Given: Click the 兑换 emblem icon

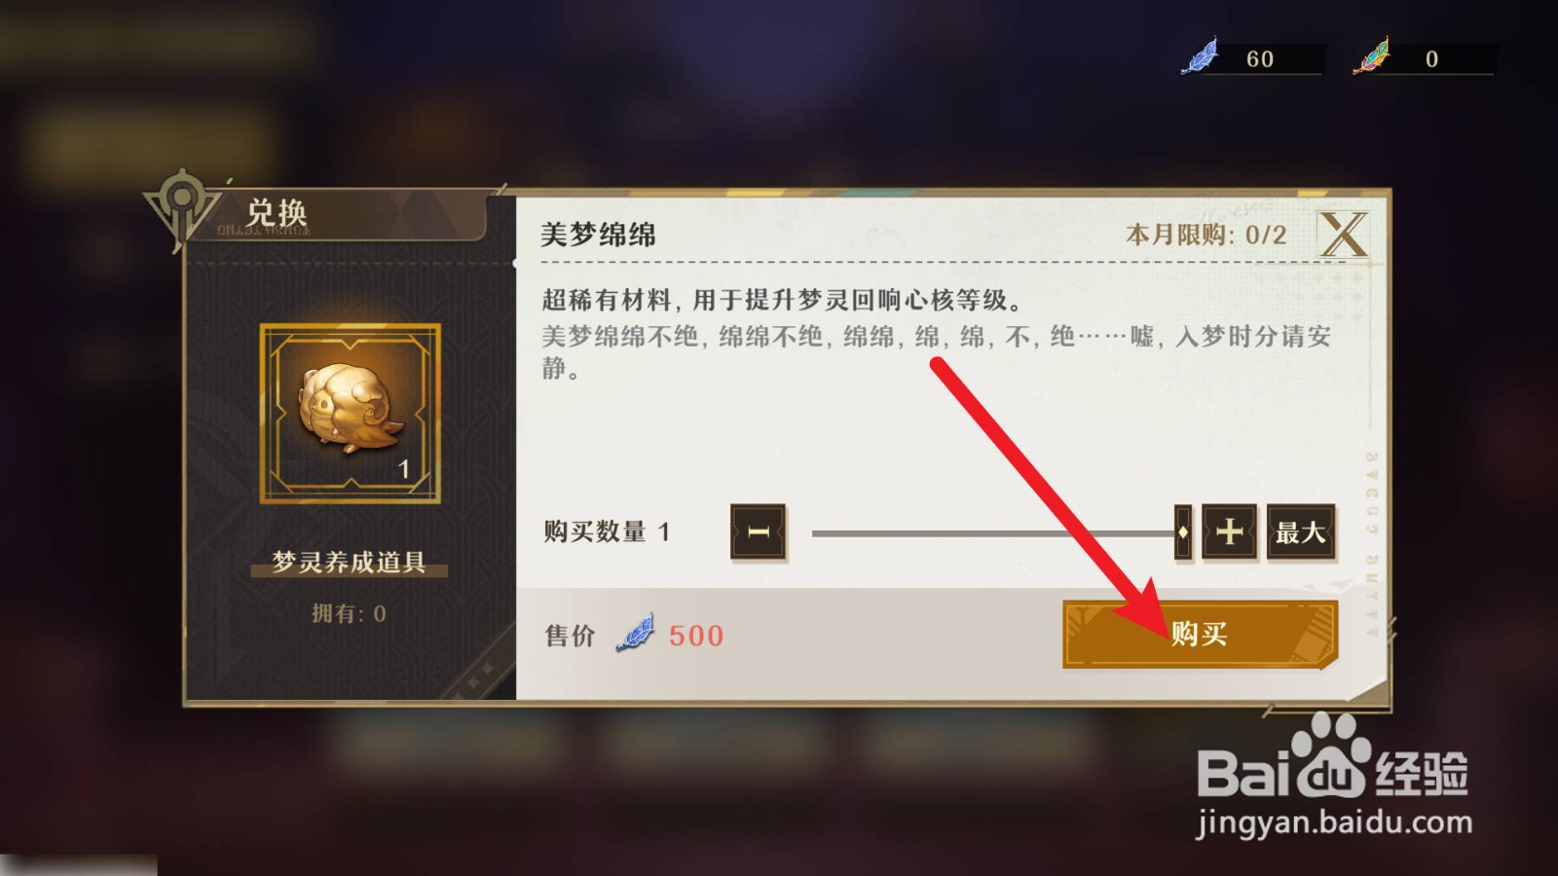Looking at the screenshot, I should pyautogui.click(x=181, y=205).
